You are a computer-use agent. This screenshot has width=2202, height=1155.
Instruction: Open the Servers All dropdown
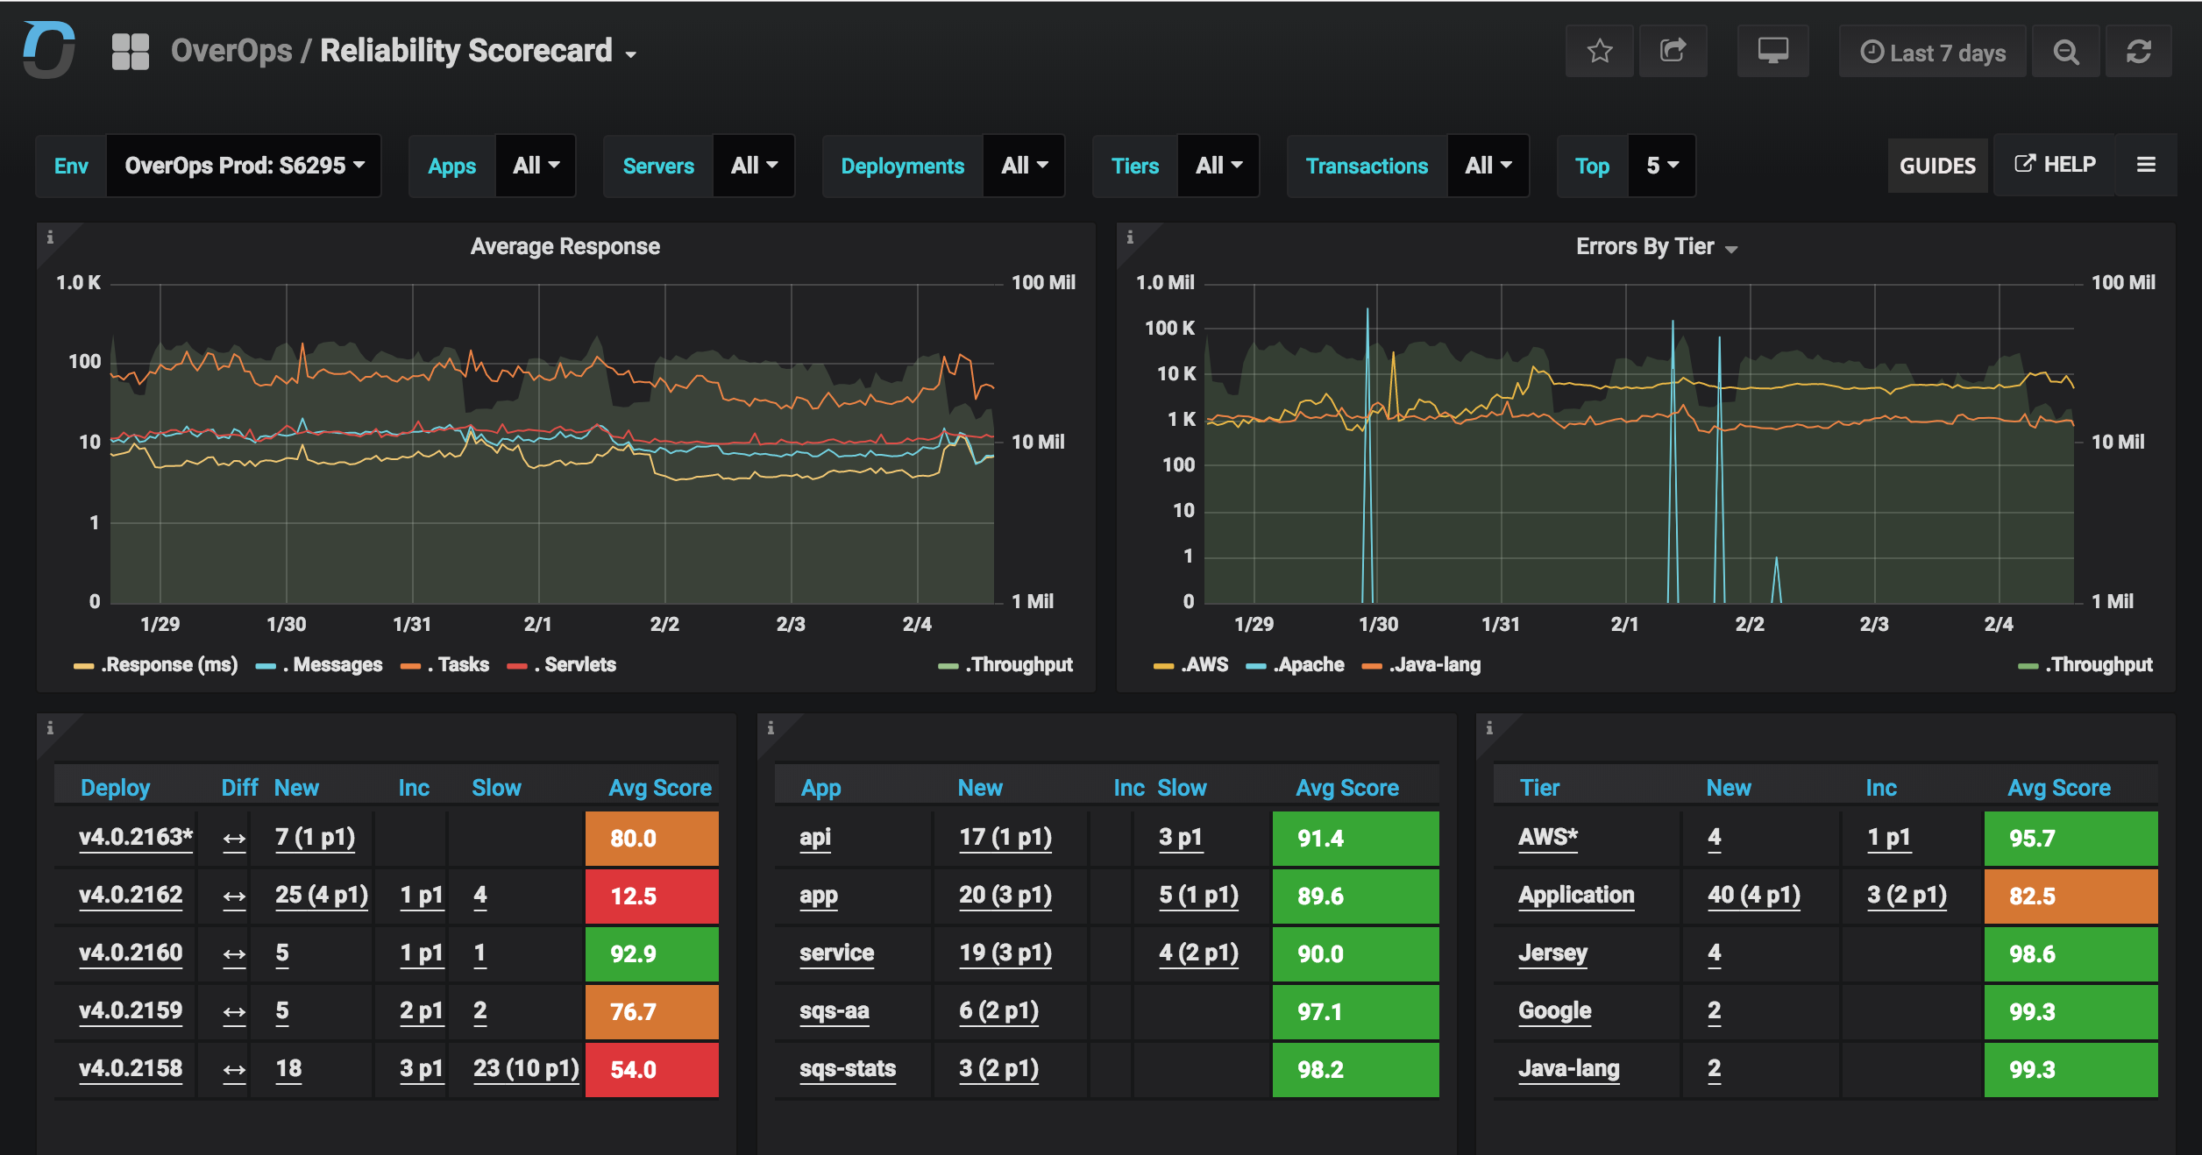coord(754,166)
